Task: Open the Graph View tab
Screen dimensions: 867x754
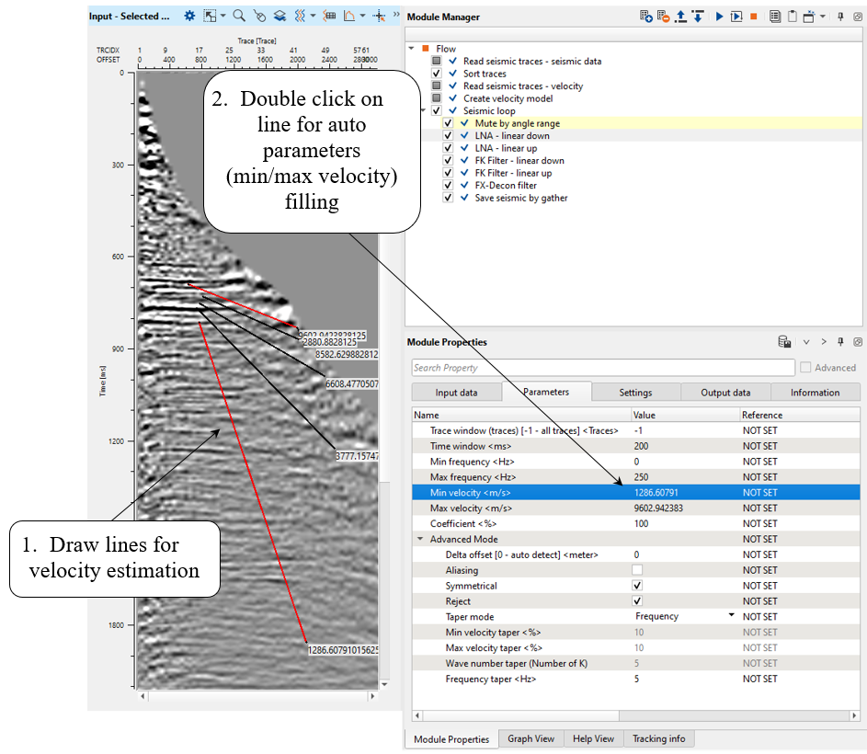Action: (530, 739)
